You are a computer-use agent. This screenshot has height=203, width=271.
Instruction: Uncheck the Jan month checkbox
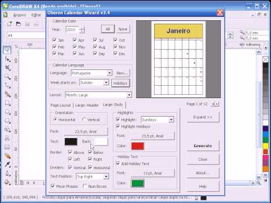click(x=54, y=40)
